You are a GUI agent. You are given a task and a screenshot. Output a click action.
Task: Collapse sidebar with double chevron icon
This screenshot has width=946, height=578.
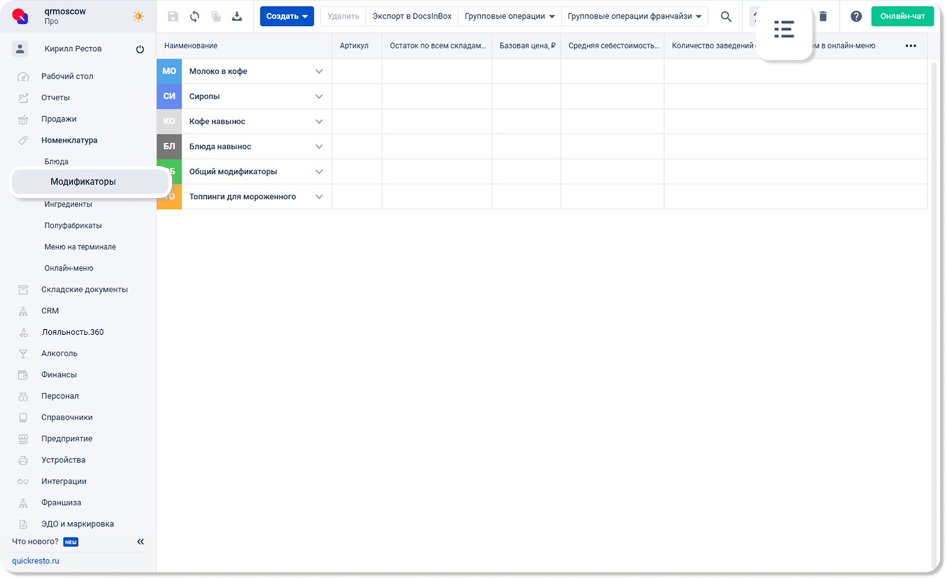pyautogui.click(x=140, y=542)
